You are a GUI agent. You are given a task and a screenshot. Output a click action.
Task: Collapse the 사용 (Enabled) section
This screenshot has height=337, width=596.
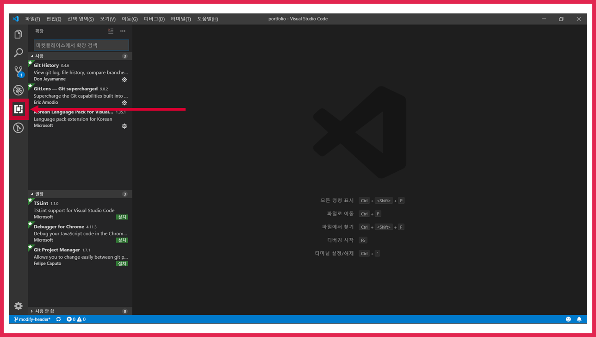tap(80, 56)
